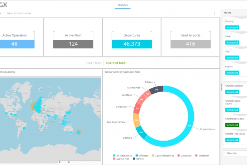Toggle Corporate legend swatch
247x165 pixels.
pos(178,156)
